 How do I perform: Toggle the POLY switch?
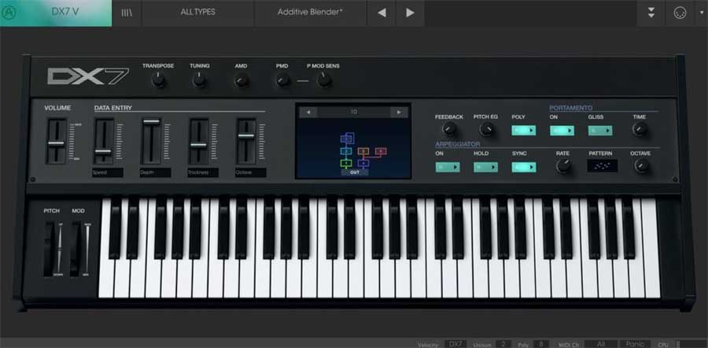click(524, 131)
